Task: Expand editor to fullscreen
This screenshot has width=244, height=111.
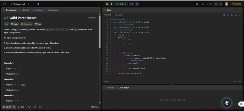Action: pyautogui.click(x=240, y=15)
